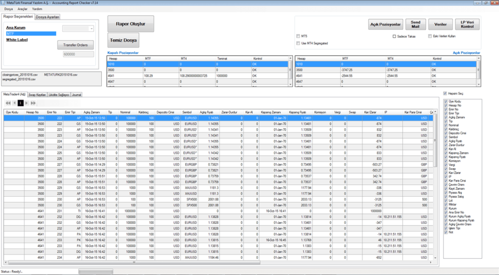
Task: Select -2544.55 MTF cell in Açık Pozisyonlar
Action: 363,76
